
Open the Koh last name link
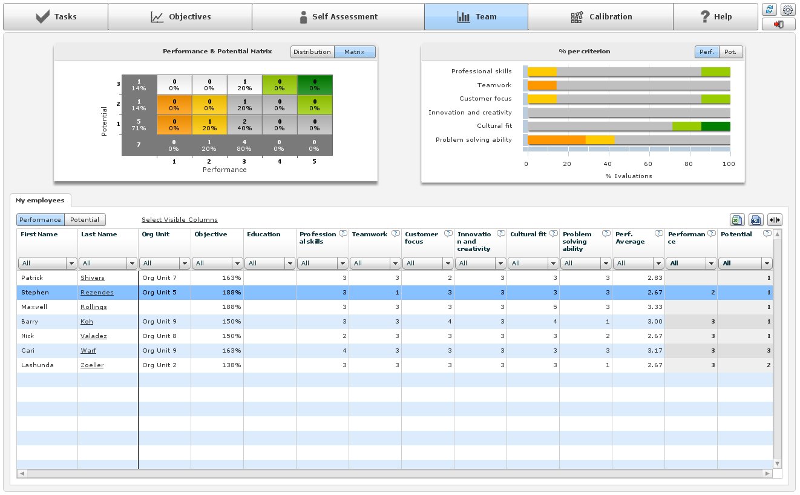click(x=87, y=322)
